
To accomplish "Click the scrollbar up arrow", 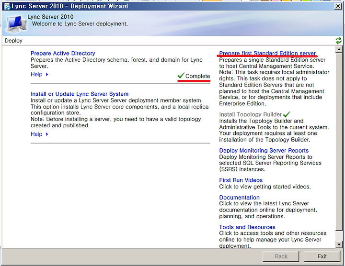I will (x=339, y=49).
